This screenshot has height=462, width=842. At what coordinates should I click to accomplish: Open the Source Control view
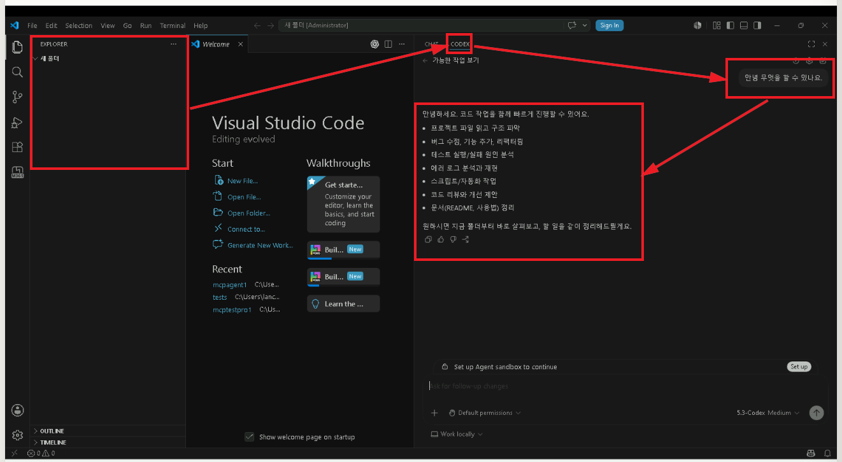pyautogui.click(x=17, y=97)
